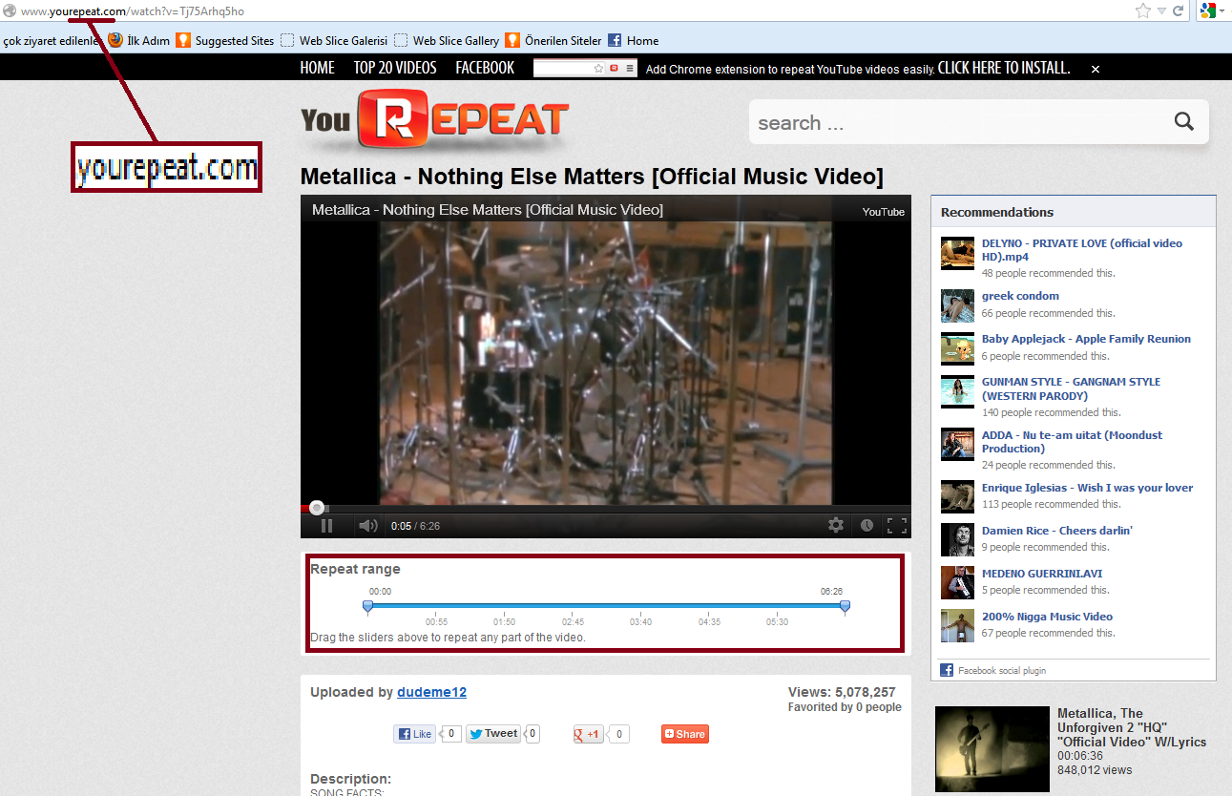Open MEDENO GUERRINI.AVI recommendation
Viewport: 1232px width, 796px height.
point(1042,574)
